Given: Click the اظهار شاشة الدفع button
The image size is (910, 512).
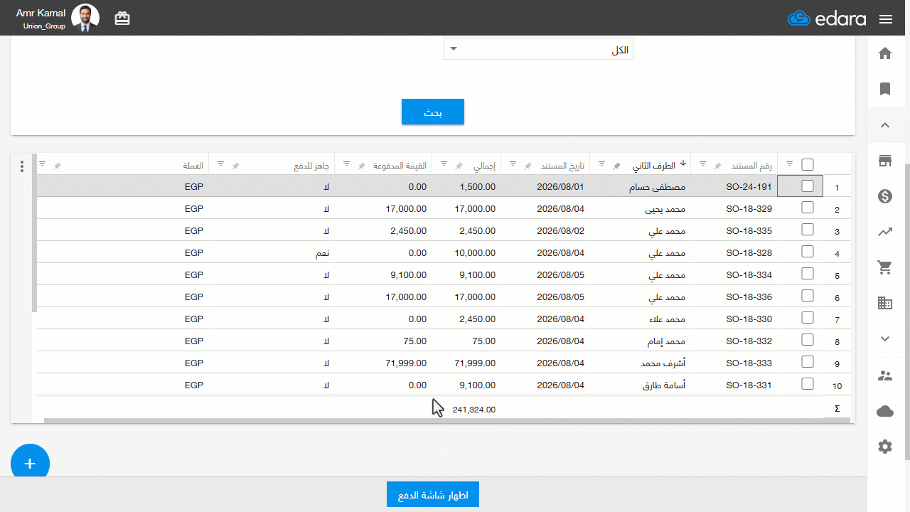Looking at the screenshot, I should pos(433,494).
